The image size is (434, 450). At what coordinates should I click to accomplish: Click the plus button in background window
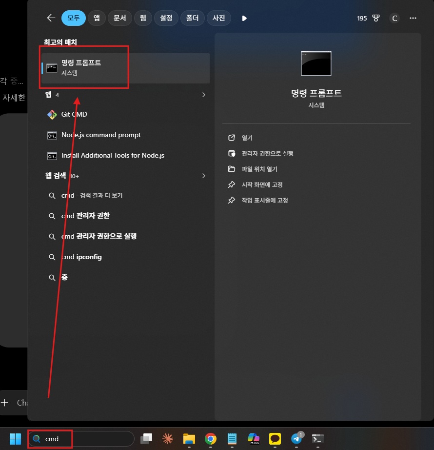coord(4,403)
